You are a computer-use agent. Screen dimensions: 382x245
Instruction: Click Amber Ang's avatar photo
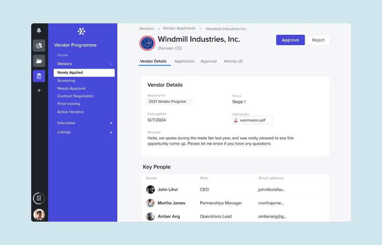tap(151, 216)
